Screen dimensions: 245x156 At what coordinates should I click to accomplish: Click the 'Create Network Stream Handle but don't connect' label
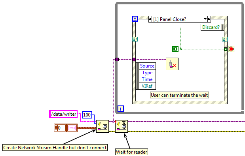tap(55, 147)
